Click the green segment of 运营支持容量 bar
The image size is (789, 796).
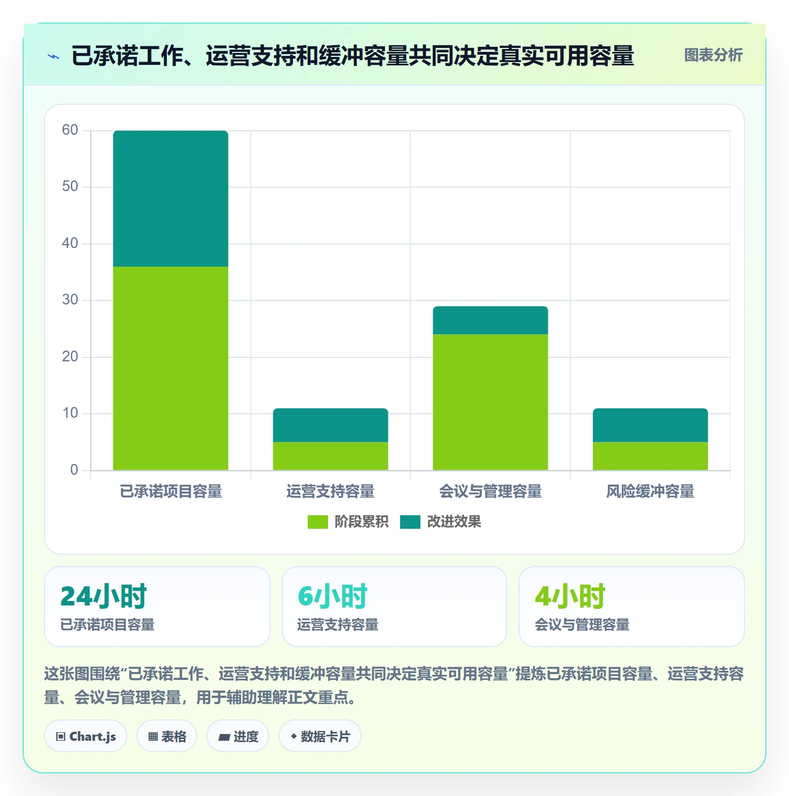[x=330, y=456]
